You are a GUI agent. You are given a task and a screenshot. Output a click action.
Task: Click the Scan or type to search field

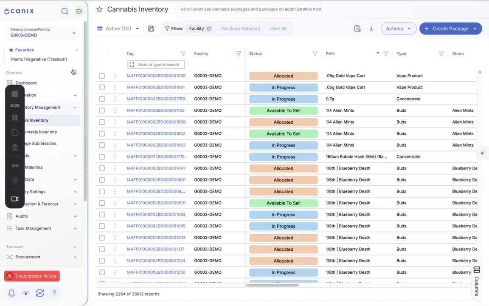click(156, 65)
